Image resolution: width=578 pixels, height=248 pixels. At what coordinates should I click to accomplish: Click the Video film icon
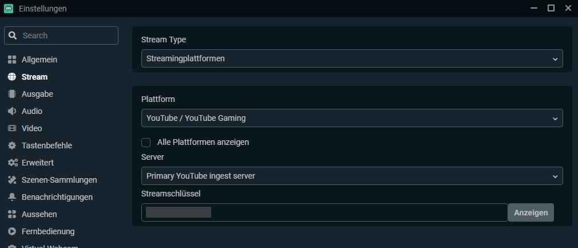click(x=12, y=128)
